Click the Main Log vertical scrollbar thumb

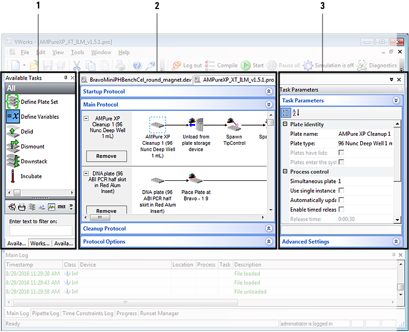(x=401, y=287)
